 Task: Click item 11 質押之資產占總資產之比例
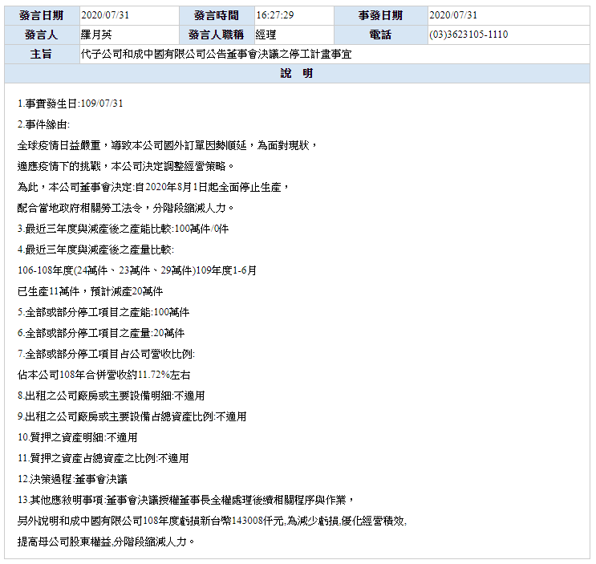tap(103, 459)
